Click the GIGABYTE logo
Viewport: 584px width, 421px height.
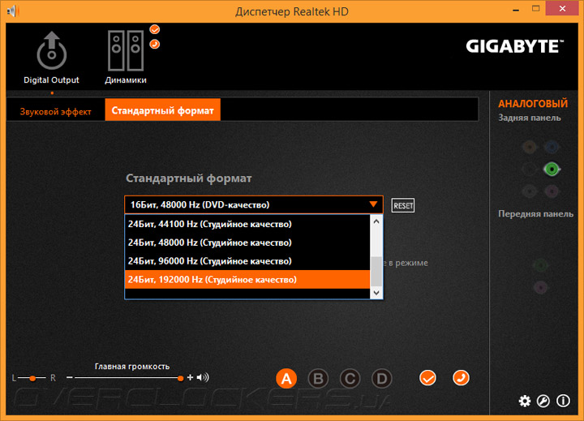(x=515, y=46)
